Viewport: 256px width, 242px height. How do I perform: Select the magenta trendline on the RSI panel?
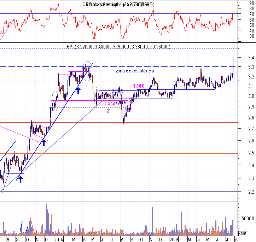point(7,29)
